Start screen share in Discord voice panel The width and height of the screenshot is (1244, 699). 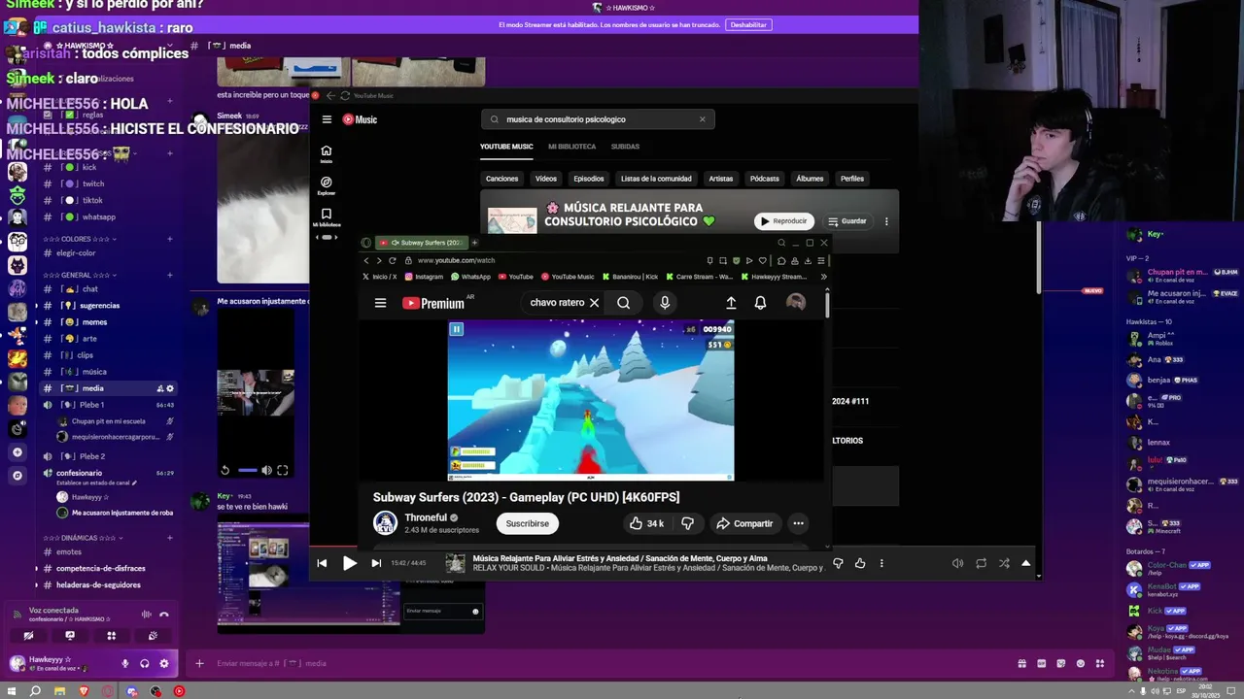70,636
